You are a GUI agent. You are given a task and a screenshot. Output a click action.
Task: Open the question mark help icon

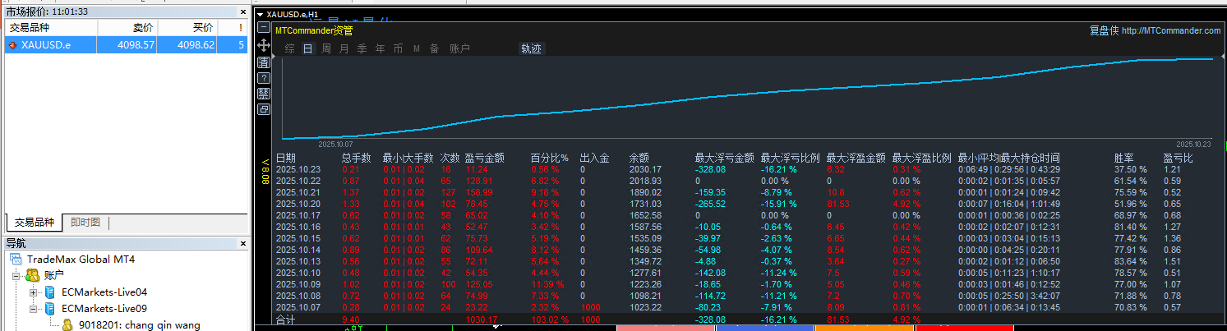click(x=264, y=77)
